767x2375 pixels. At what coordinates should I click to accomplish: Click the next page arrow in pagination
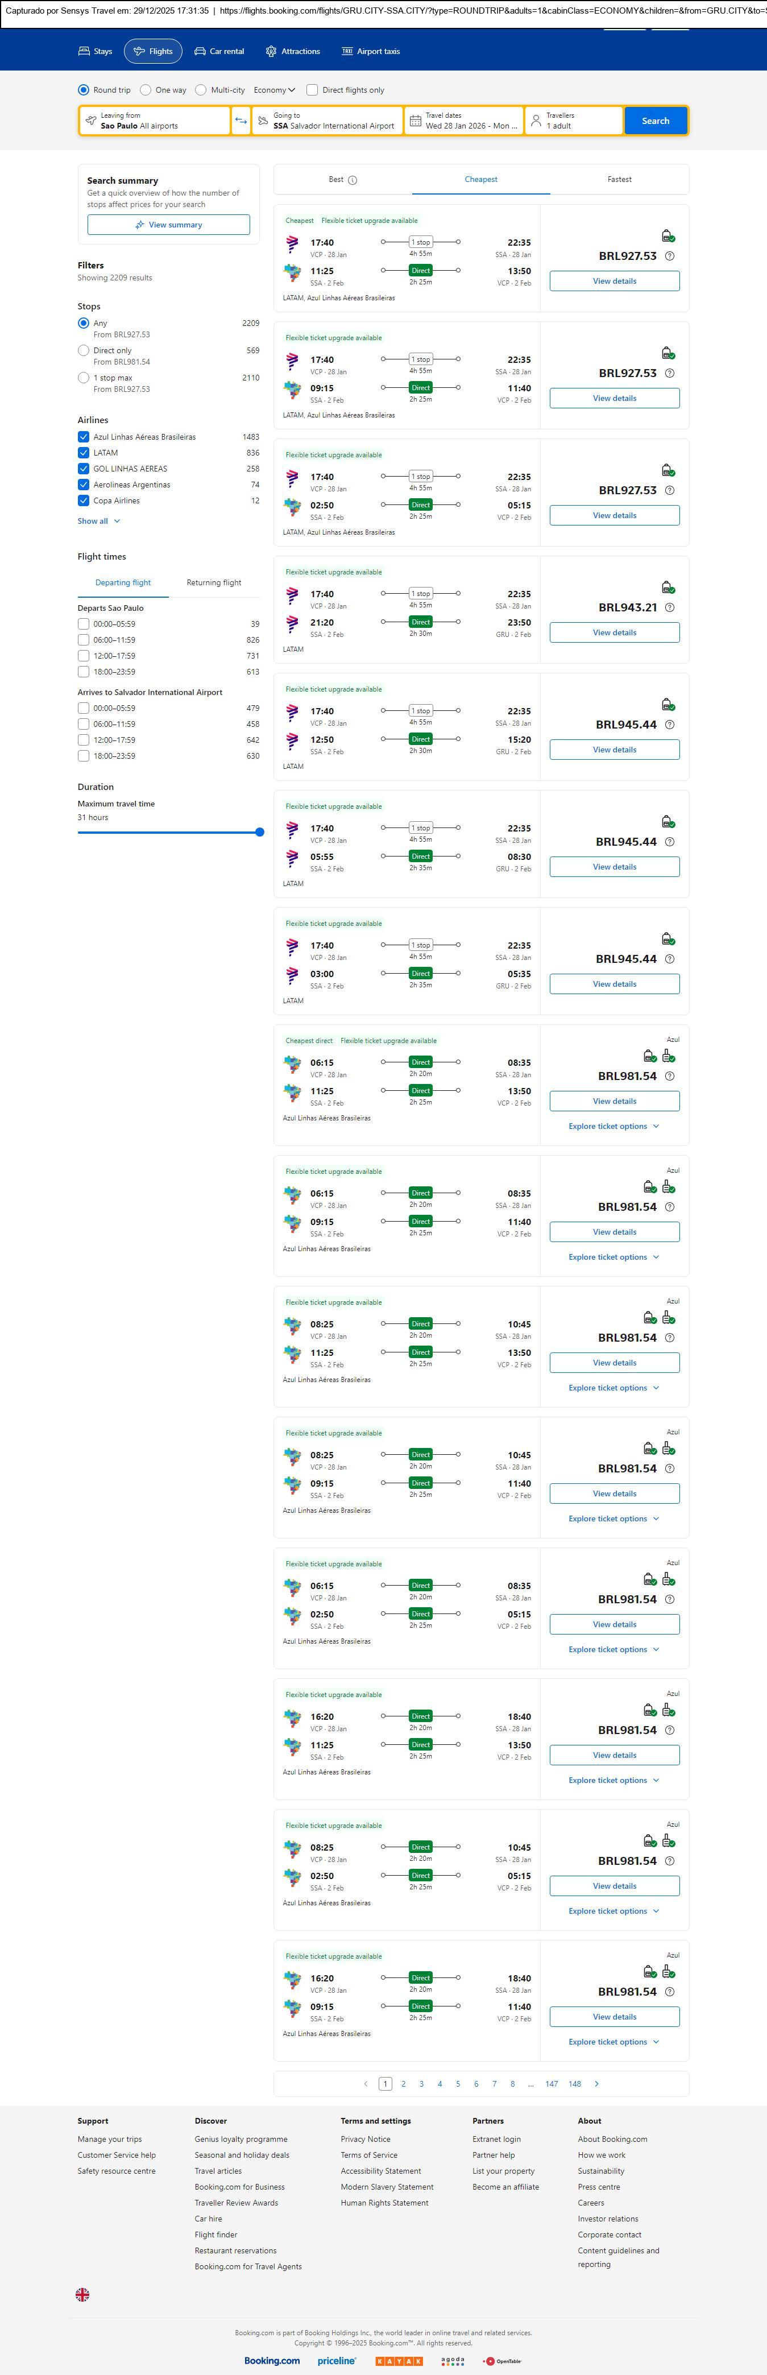click(596, 2084)
